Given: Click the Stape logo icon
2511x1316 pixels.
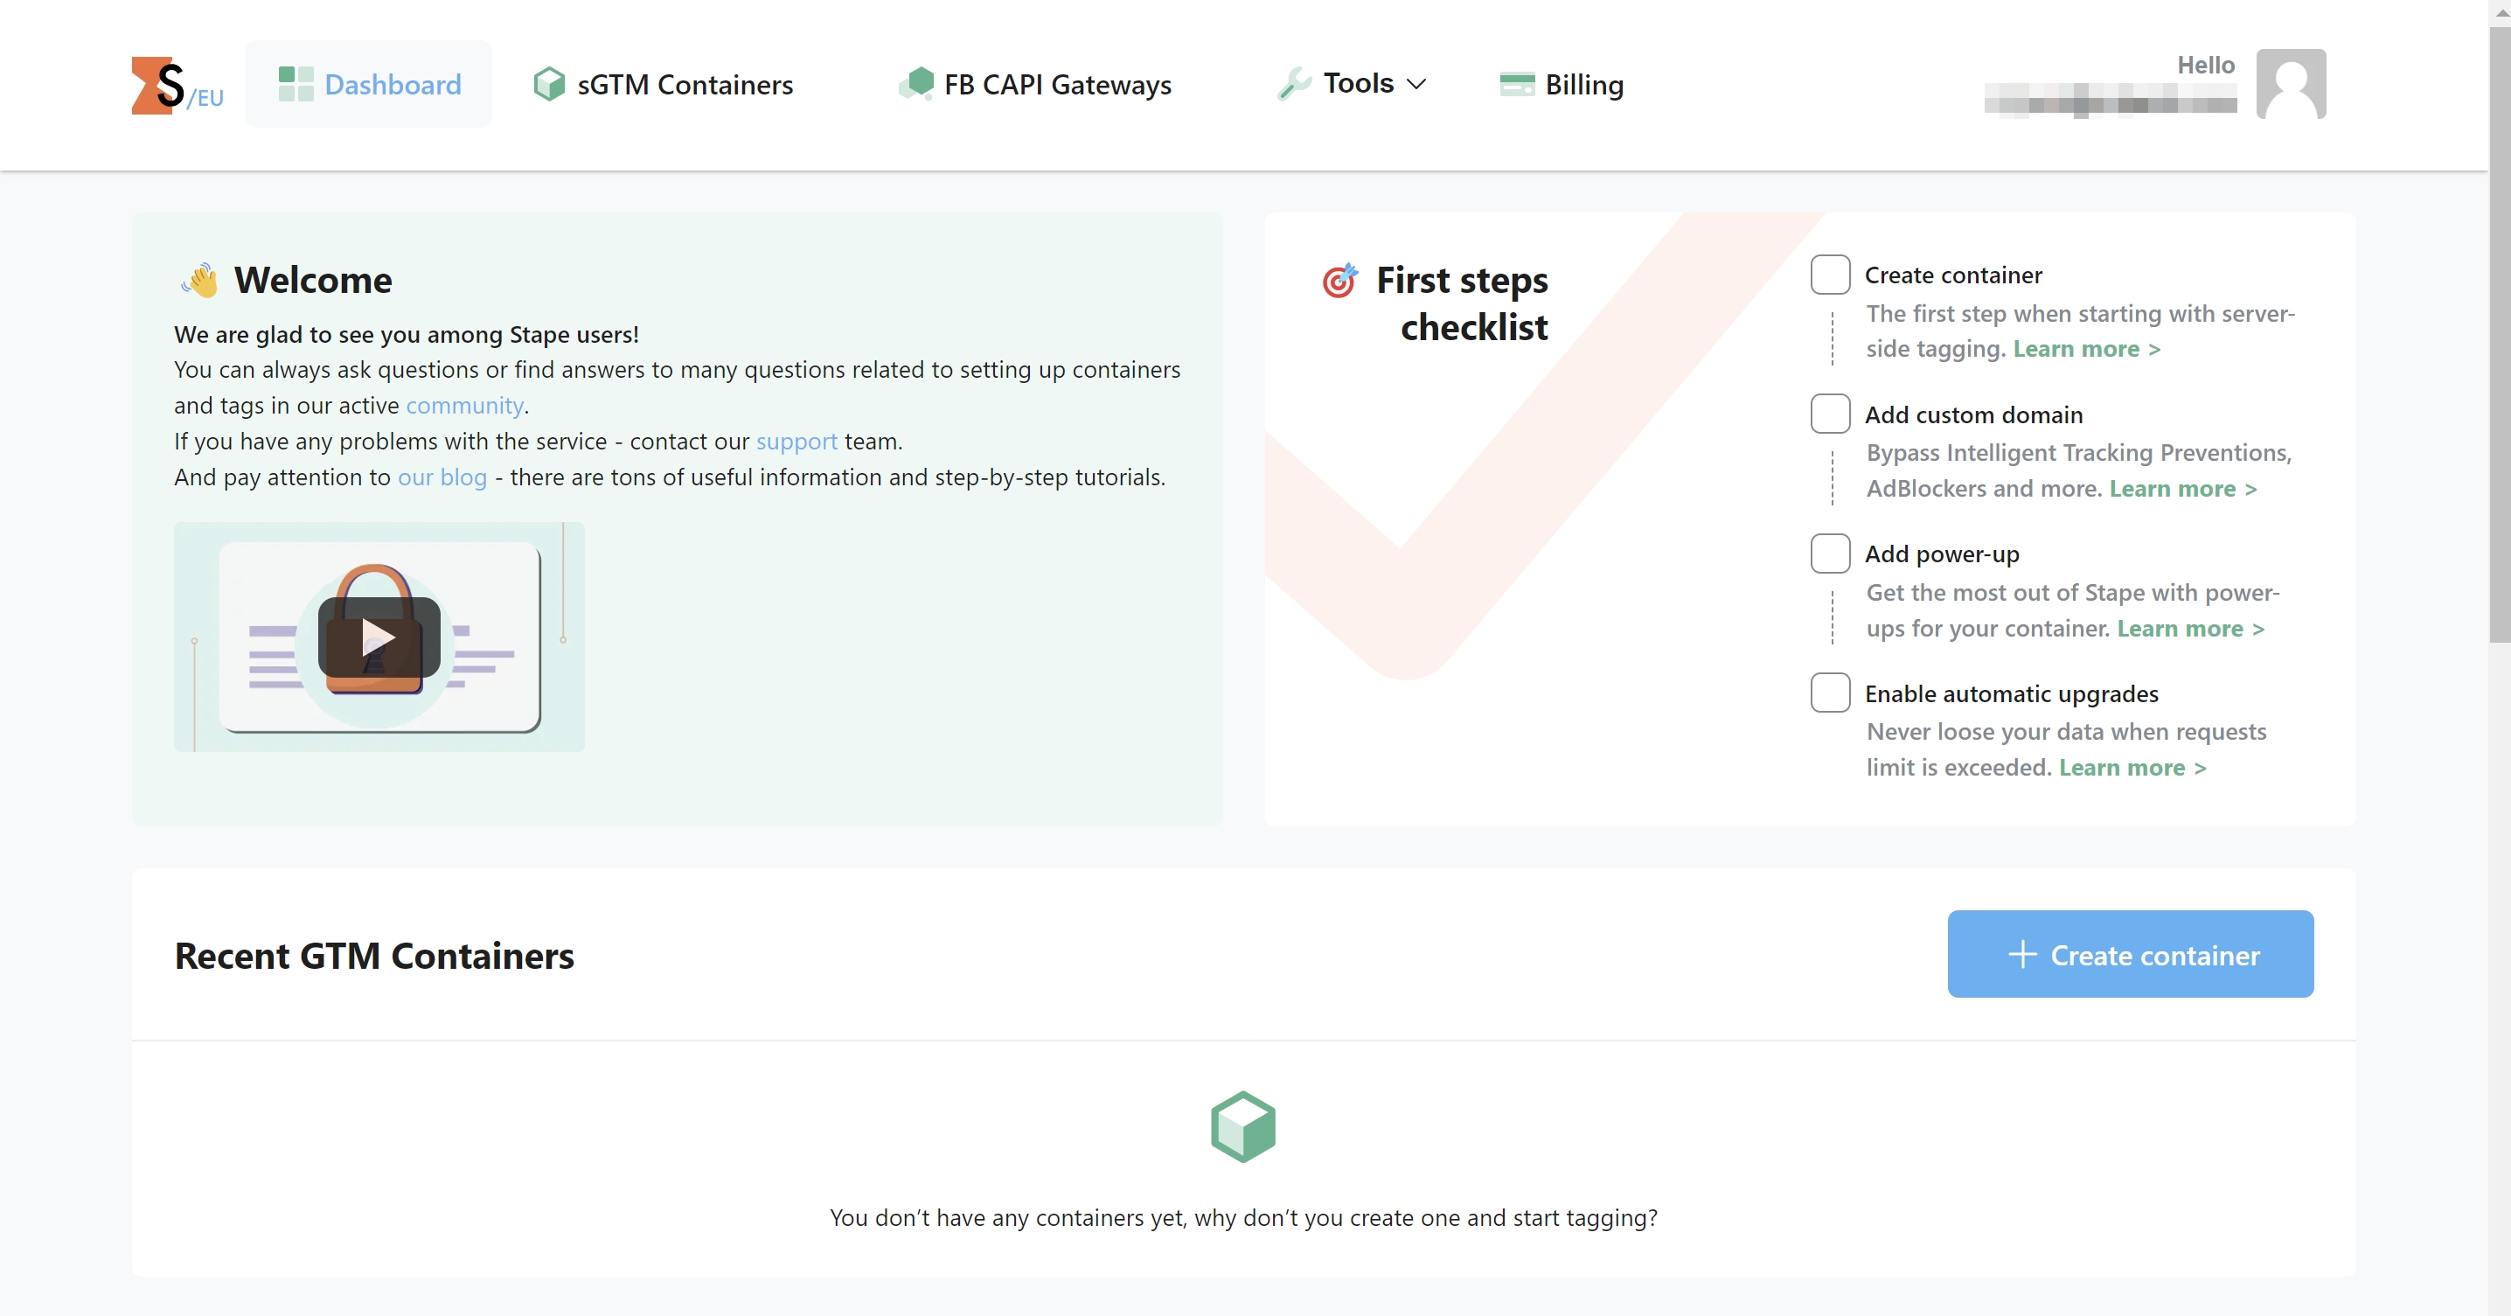Looking at the screenshot, I should point(159,86).
